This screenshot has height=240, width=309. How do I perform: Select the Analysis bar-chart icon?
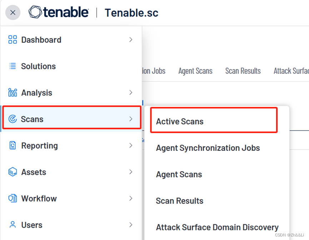click(x=12, y=92)
